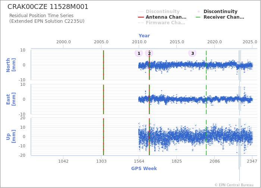
Task: Click the green Receiver Change line swatch
Action: [198, 17]
